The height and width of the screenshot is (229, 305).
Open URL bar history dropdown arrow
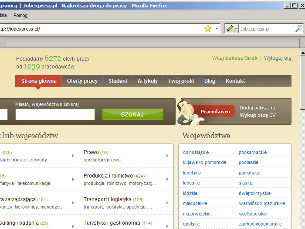(x=217, y=29)
